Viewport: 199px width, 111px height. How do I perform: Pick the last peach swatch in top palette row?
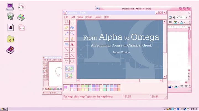119,86
